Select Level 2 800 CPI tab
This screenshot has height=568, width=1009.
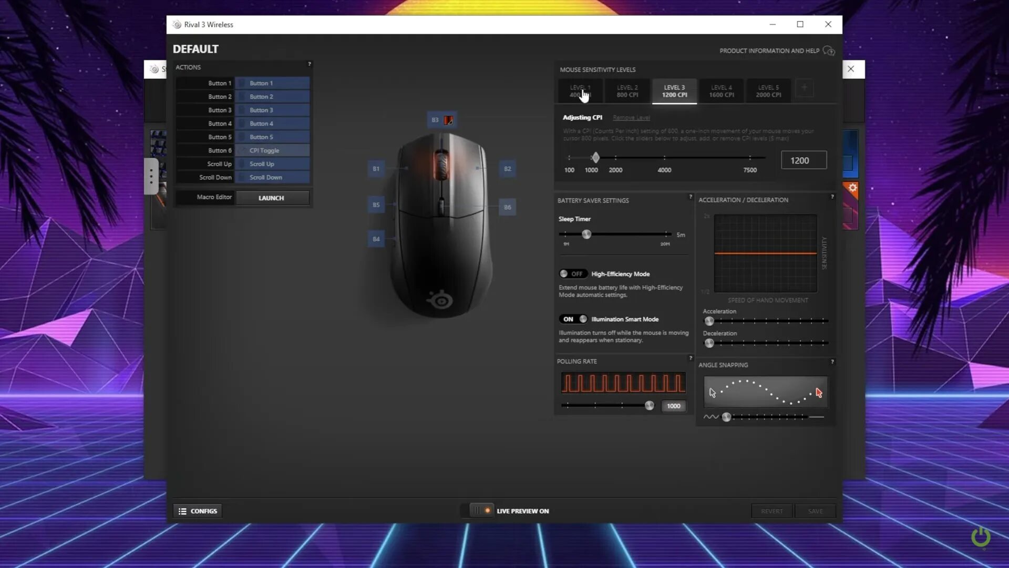click(x=627, y=91)
